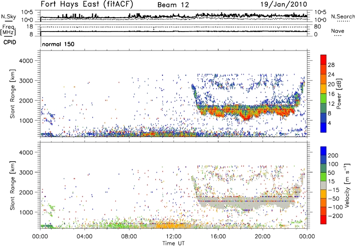This screenshot has height=246, width=355.
Task: Select the '4' label on Power colorbar
Action: click(x=330, y=123)
